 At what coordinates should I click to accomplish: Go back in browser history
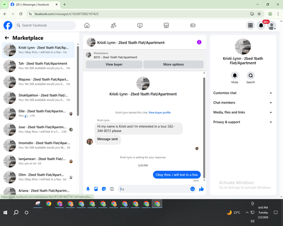[5, 14]
